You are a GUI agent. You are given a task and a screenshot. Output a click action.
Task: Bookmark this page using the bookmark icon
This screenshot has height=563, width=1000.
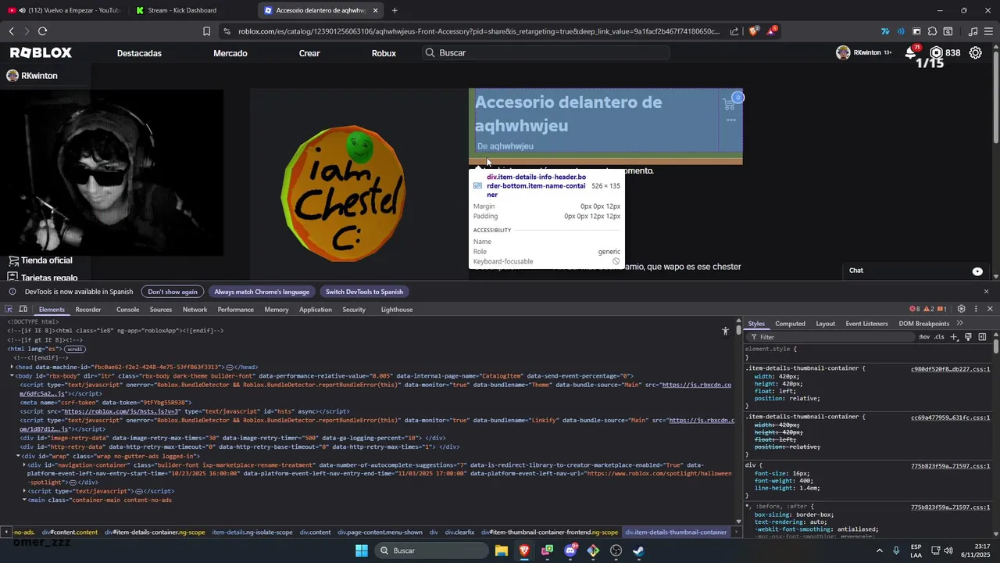coord(206,31)
